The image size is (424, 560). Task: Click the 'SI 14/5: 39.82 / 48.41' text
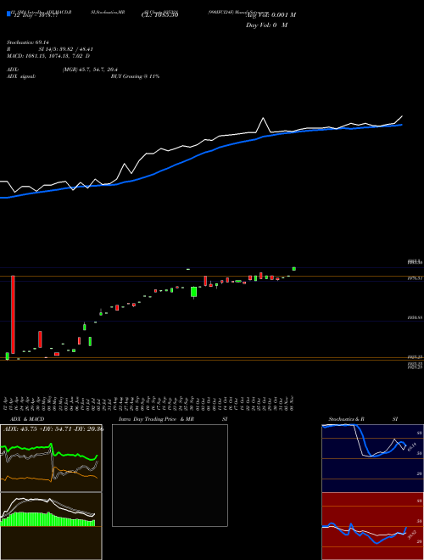(x=65, y=49)
